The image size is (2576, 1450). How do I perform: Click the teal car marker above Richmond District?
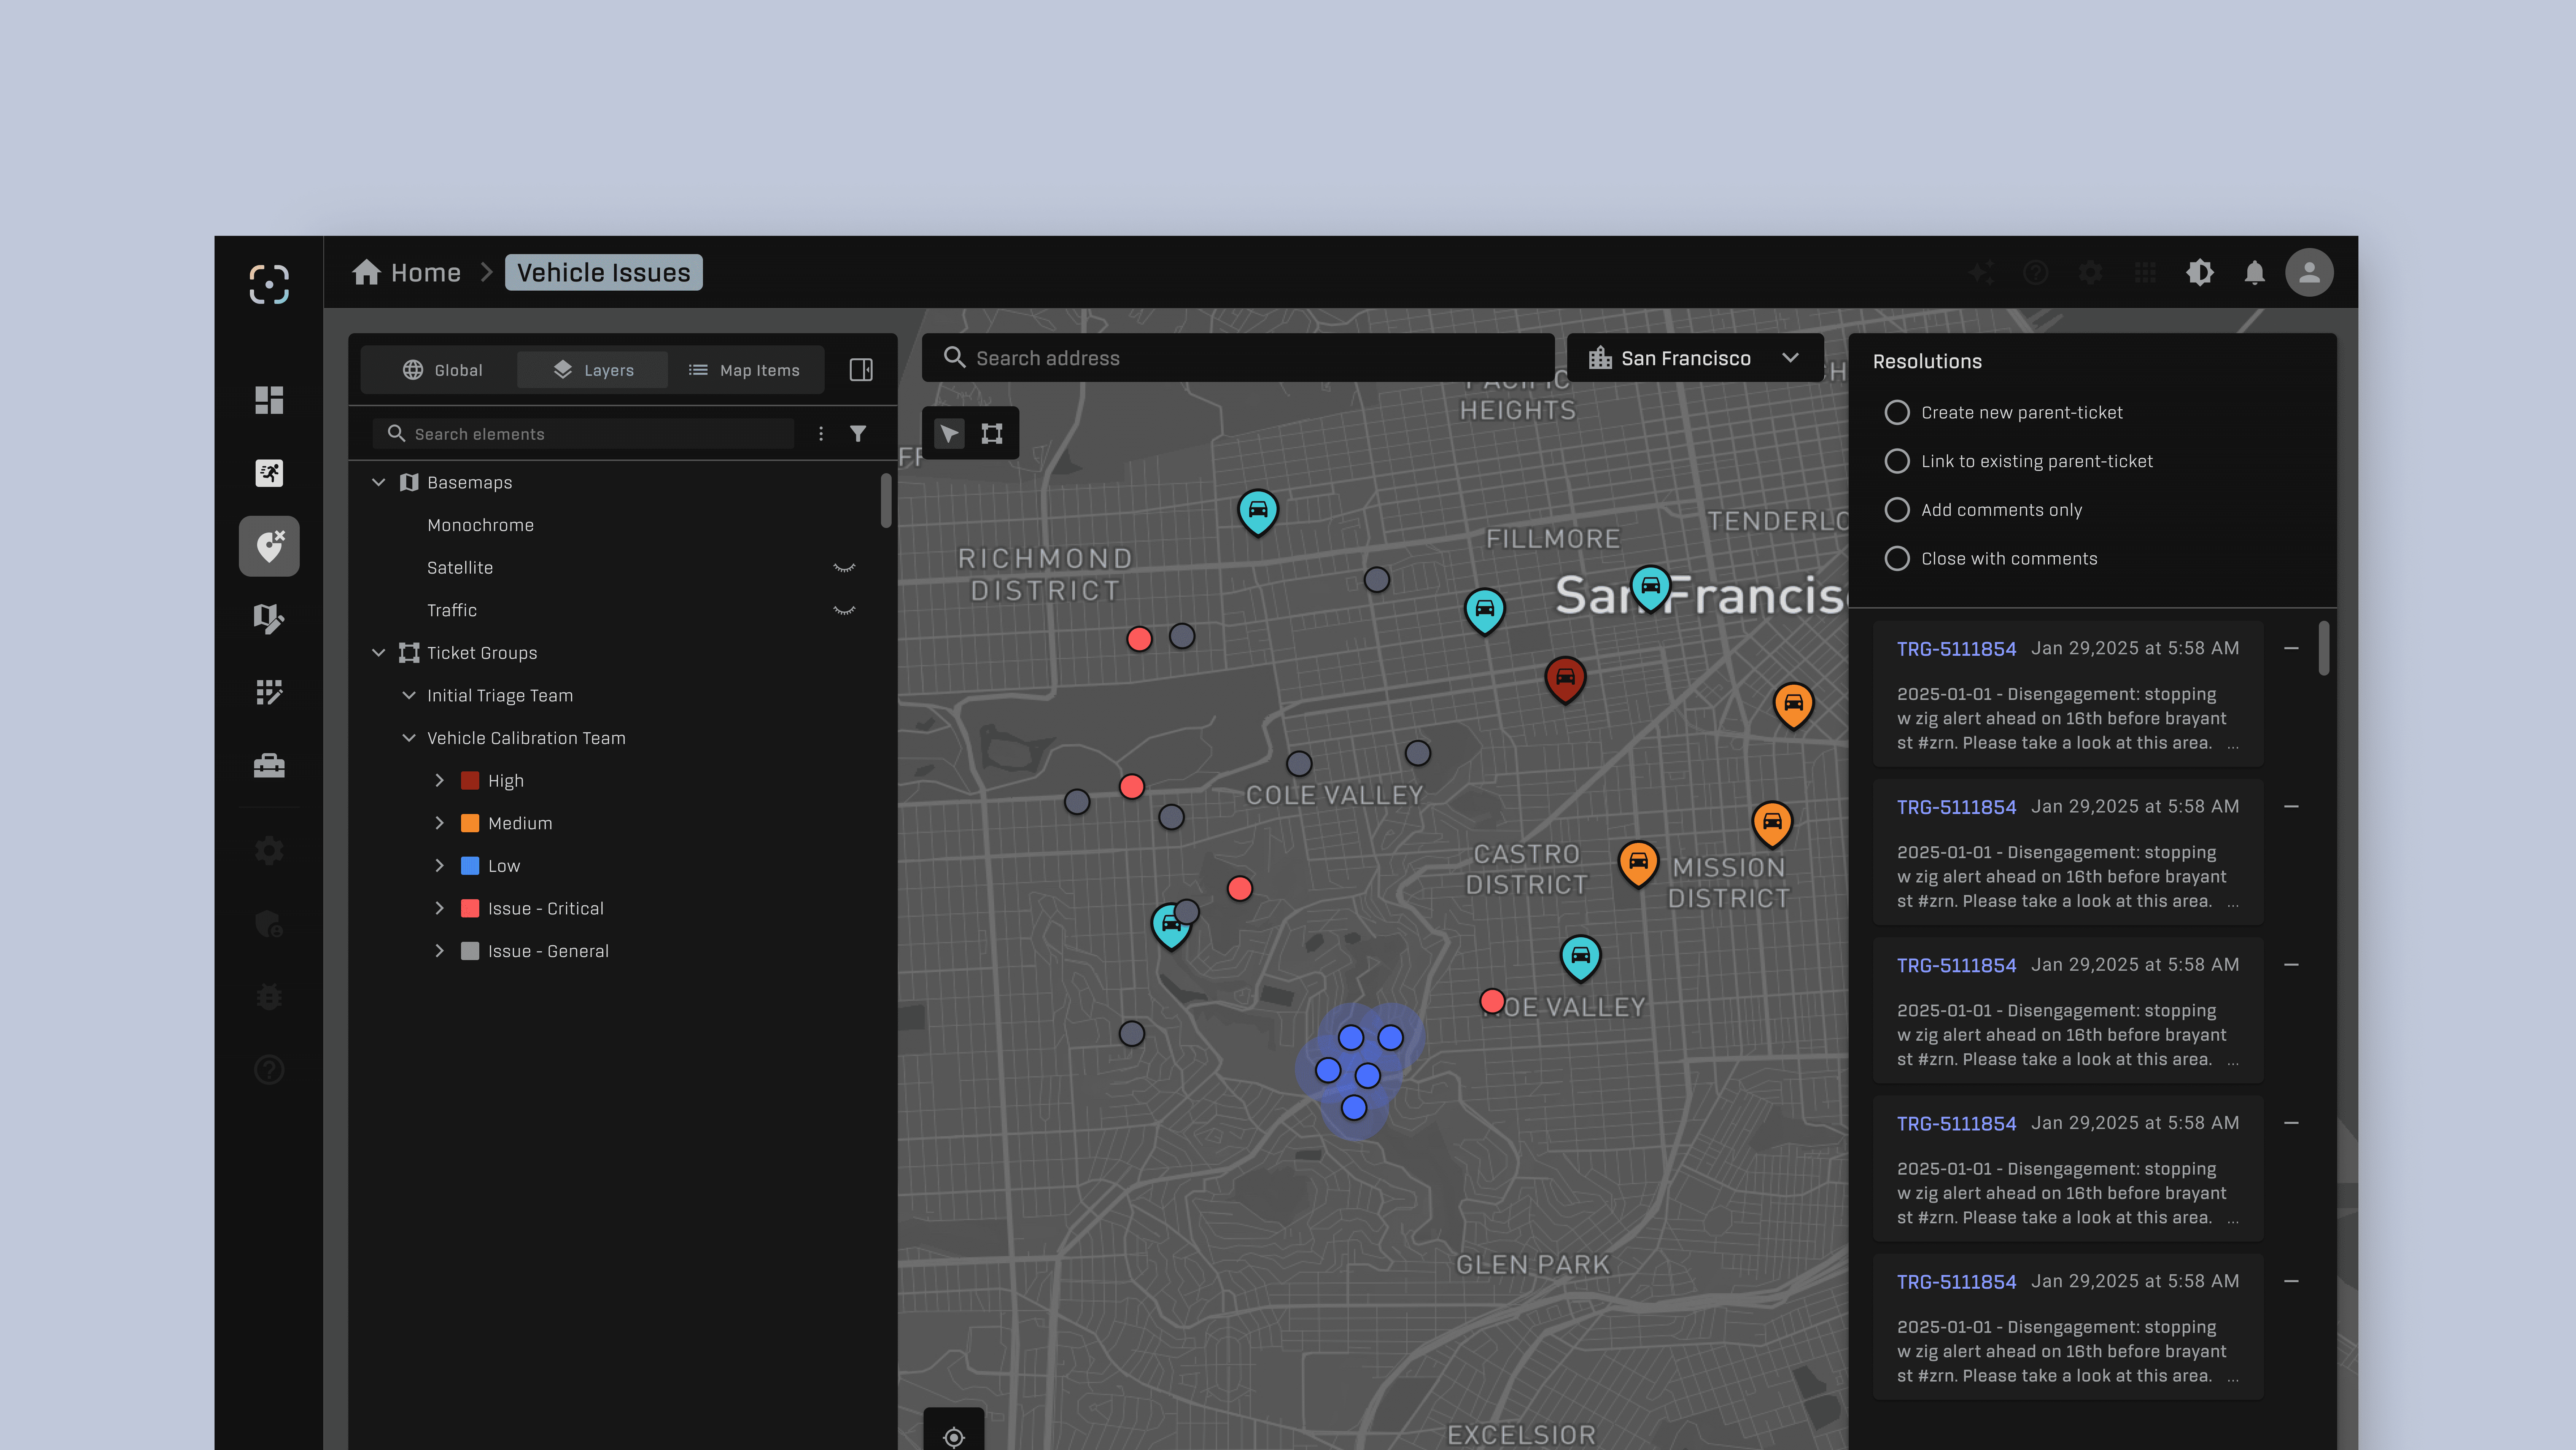[1258, 512]
